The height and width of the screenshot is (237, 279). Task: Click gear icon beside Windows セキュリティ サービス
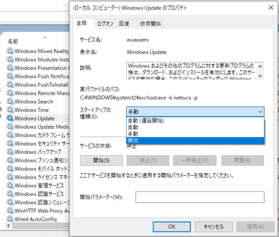coord(10,143)
